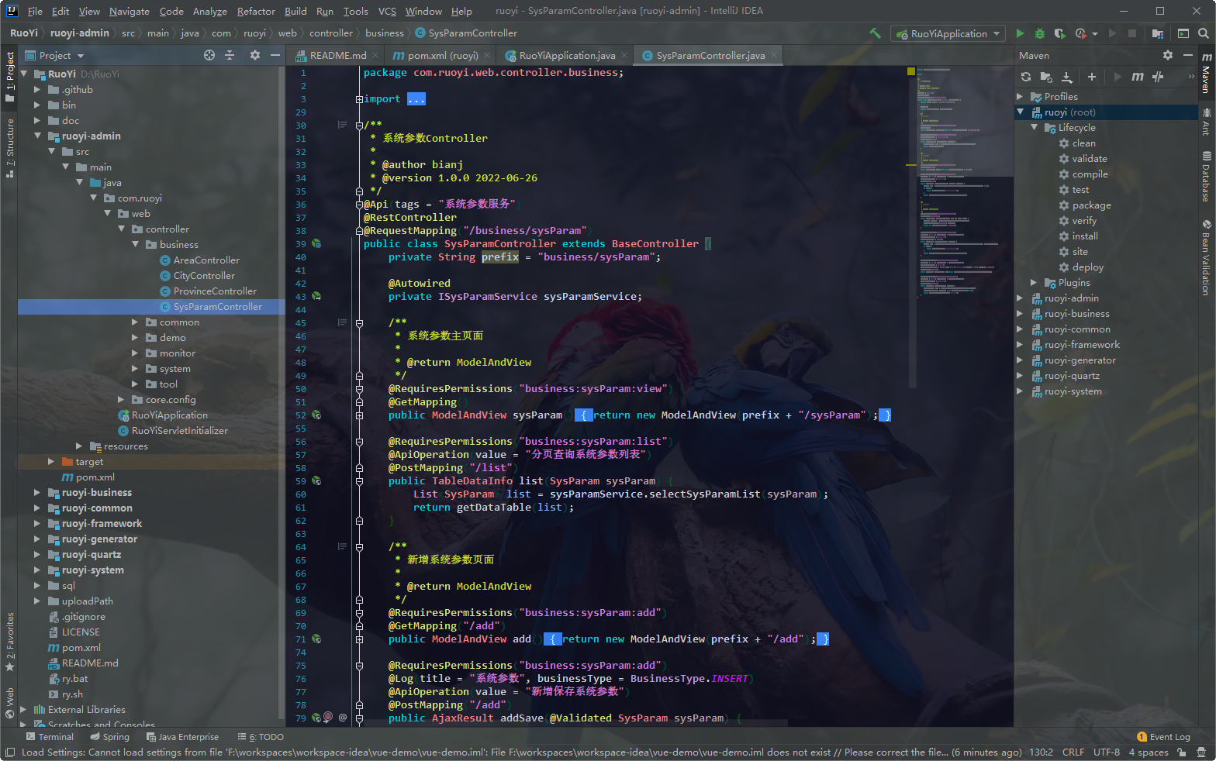
Task: Open Project panel settings gear
Action: coord(255,55)
